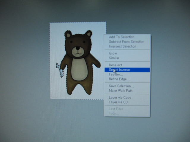Click the highlighted Select Inverse entry

(127, 70)
